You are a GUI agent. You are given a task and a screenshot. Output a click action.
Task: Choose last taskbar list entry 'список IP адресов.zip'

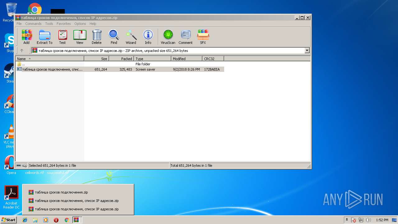78,209
